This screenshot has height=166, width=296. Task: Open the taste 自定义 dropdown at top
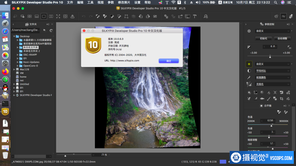pyautogui.click(x=272, y=31)
